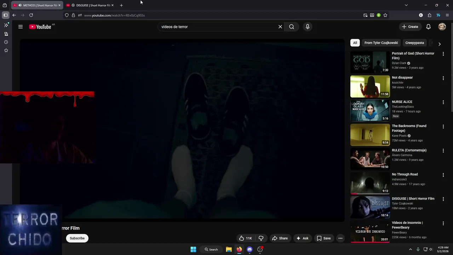Go to the YouTube home logo
Image resolution: width=453 pixels, height=255 pixels.
point(40,27)
